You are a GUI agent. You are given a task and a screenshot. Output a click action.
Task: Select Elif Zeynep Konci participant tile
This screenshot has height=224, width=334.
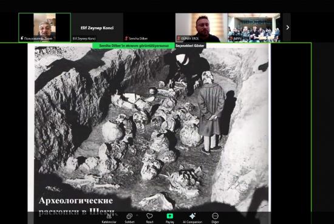tap(97, 27)
